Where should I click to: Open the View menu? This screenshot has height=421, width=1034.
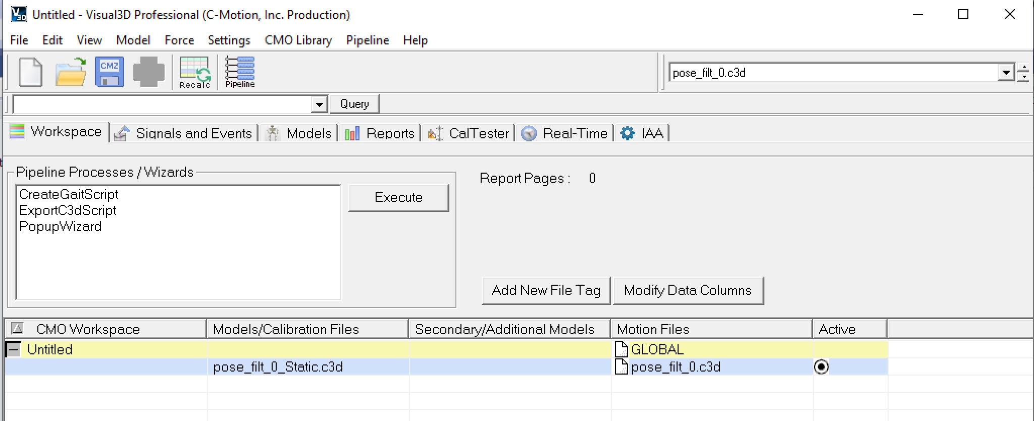89,40
